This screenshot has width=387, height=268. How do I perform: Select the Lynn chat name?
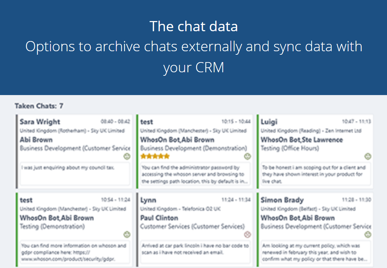click(148, 200)
